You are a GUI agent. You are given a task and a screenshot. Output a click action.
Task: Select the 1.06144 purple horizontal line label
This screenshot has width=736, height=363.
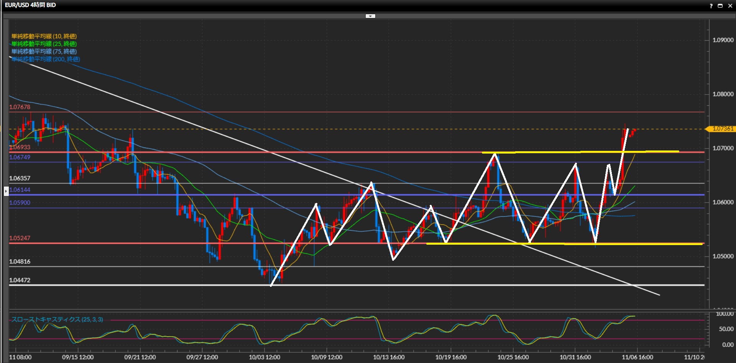[20, 190]
